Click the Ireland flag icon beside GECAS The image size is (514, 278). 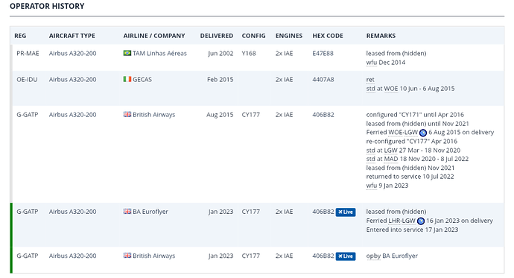coord(127,79)
